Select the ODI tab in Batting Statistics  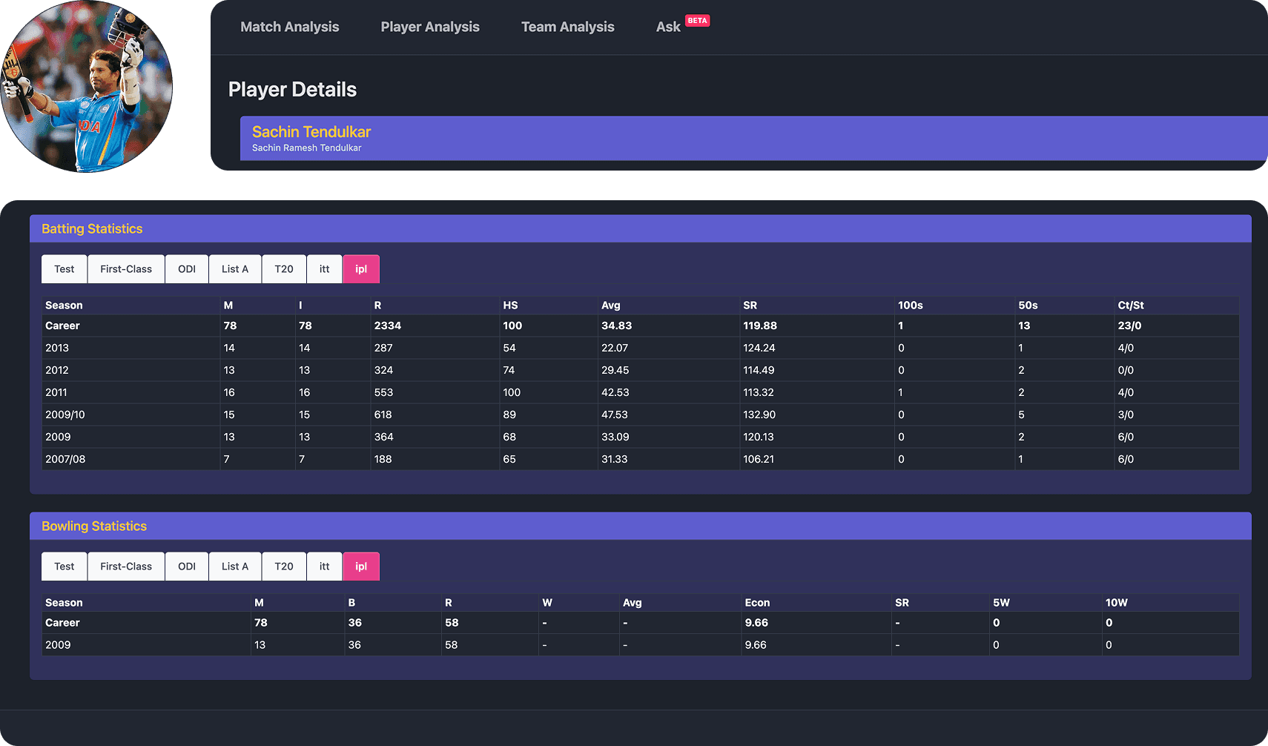pos(187,269)
